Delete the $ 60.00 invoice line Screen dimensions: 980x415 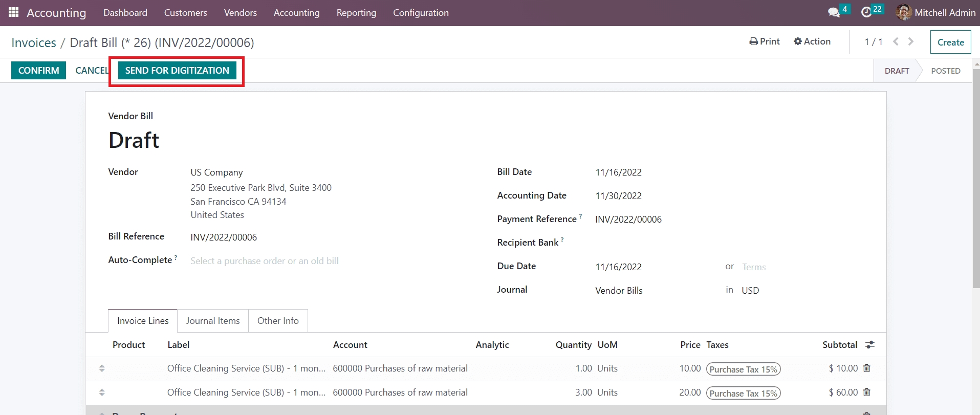click(866, 392)
